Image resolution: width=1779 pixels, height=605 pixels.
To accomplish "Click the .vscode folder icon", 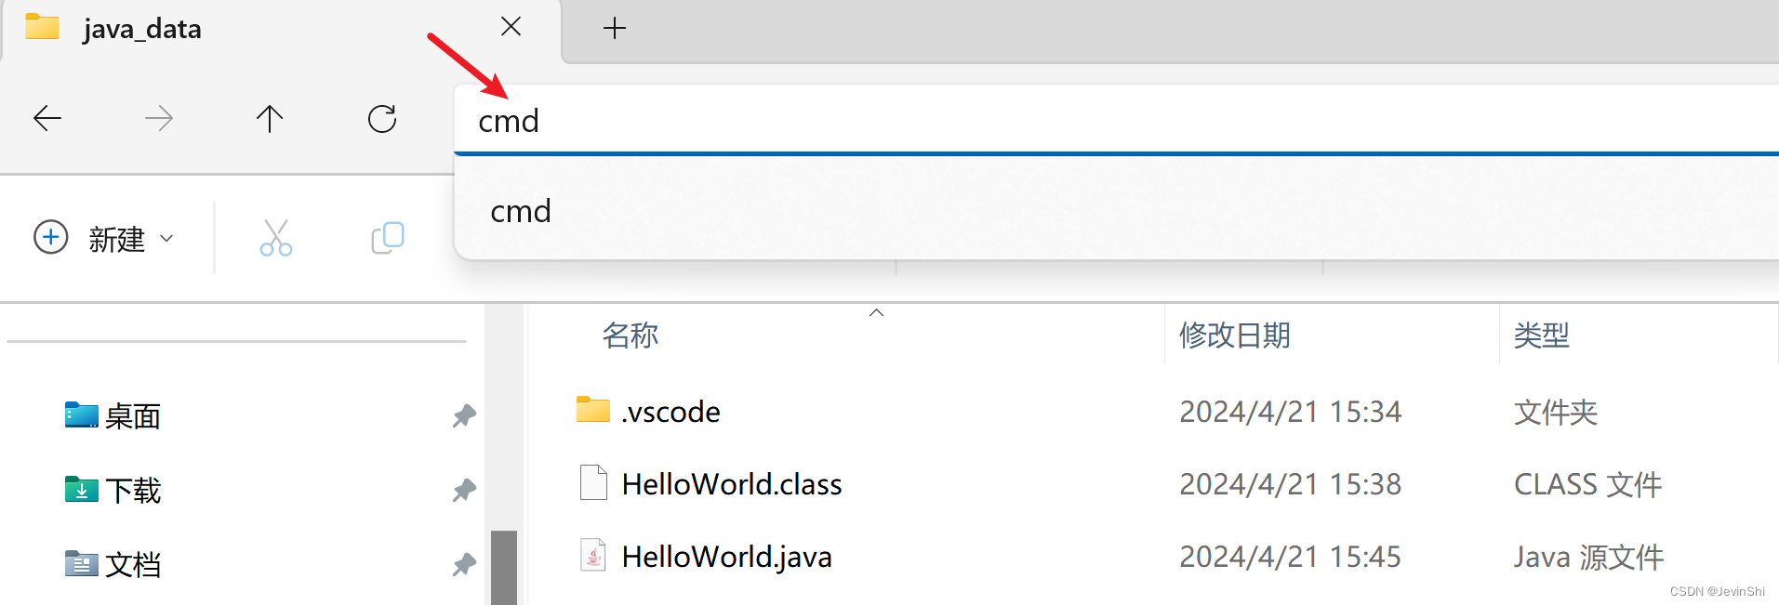I will tap(593, 409).
